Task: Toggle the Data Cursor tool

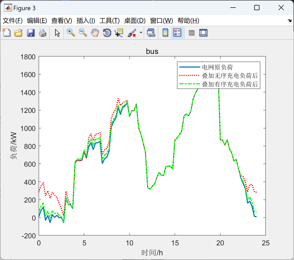Action: coord(119,33)
